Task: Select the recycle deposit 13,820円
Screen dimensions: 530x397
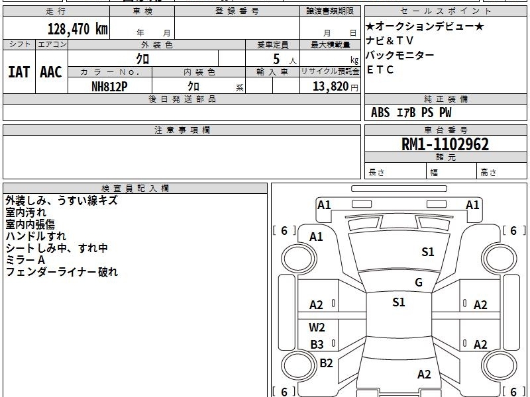Action: (x=335, y=87)
